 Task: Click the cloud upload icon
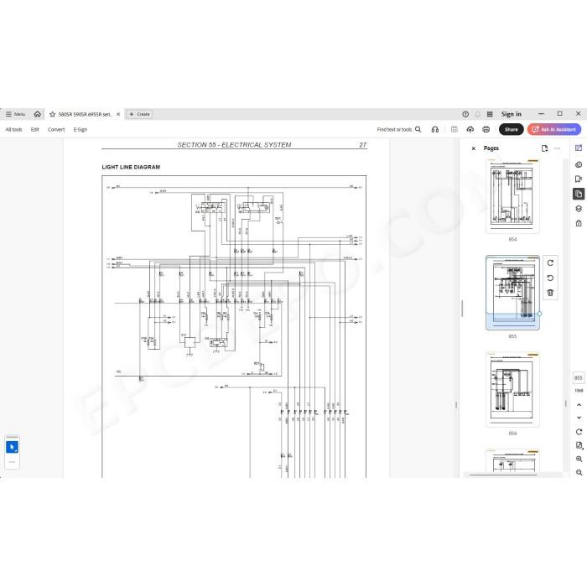click(470, 129)
